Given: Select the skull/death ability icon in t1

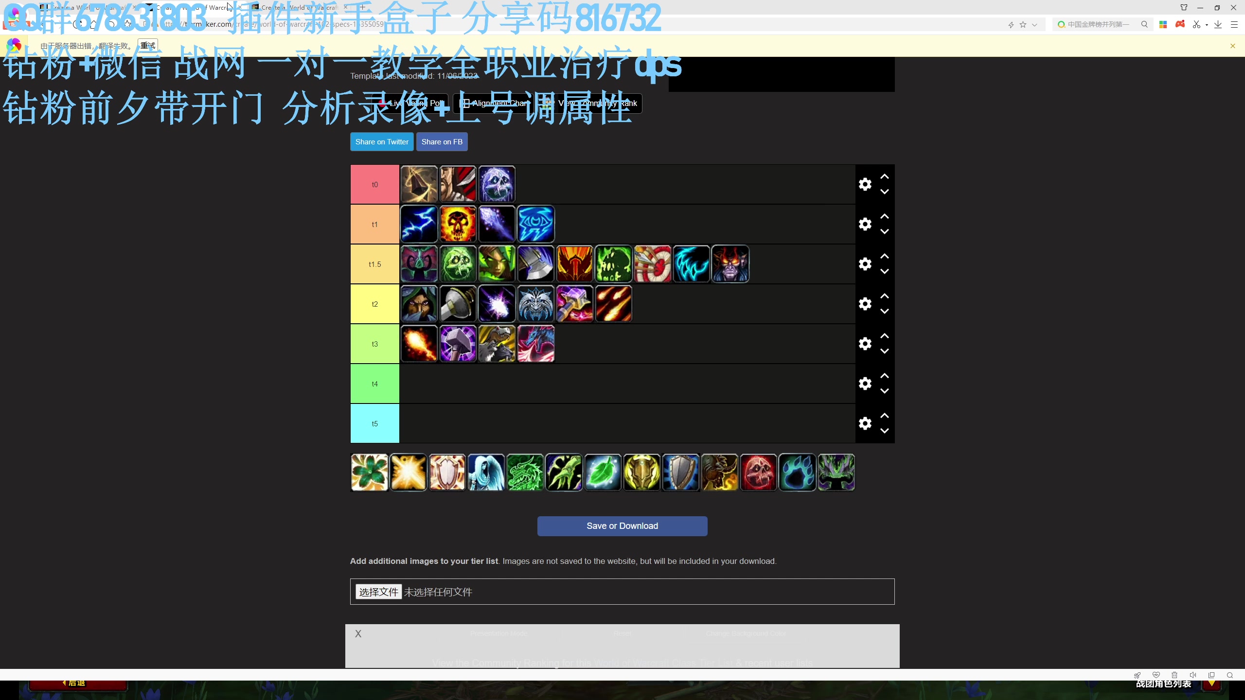Looking at the screenshot, I should point(458,224).
